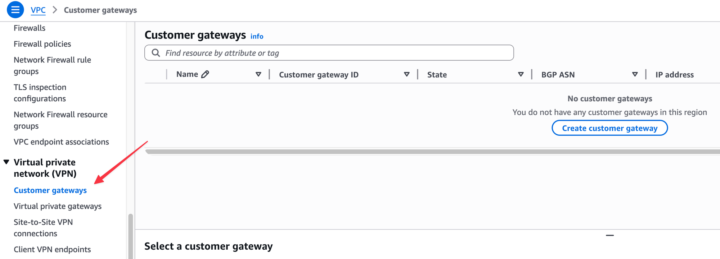
Task: Sort by the Name column arrow
Action: tap(258, 74)
